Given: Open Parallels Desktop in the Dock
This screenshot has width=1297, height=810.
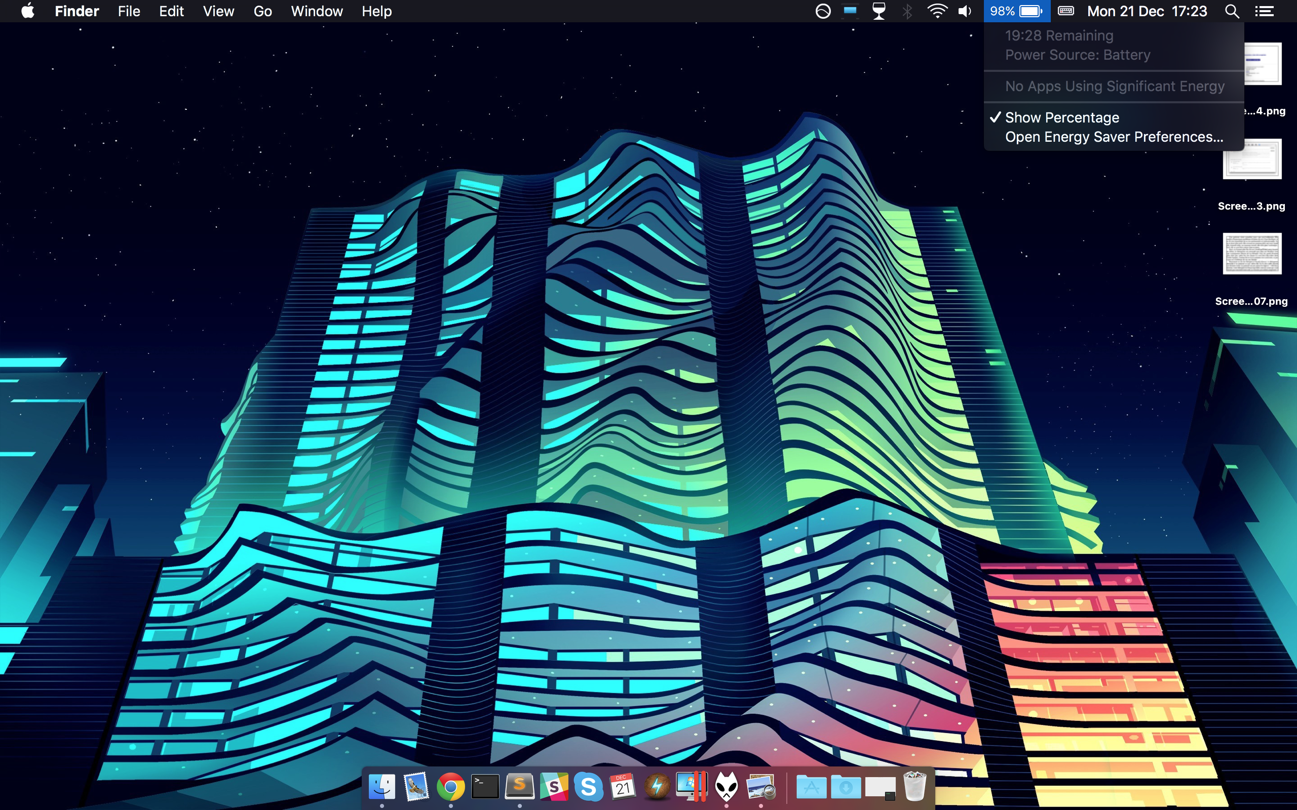Looking at the screenshot, I should click(x=692, y=786).
